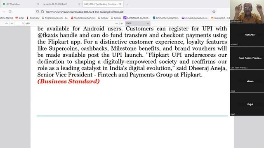Open the yahoo mail bookmark
This screenshot has width=264, height=148.
pyautogui.click(x=195, y=18)
